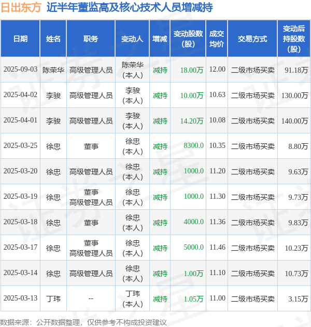Click the holdings value 9.83万
The image size is (311, 327).
[298, 223]
